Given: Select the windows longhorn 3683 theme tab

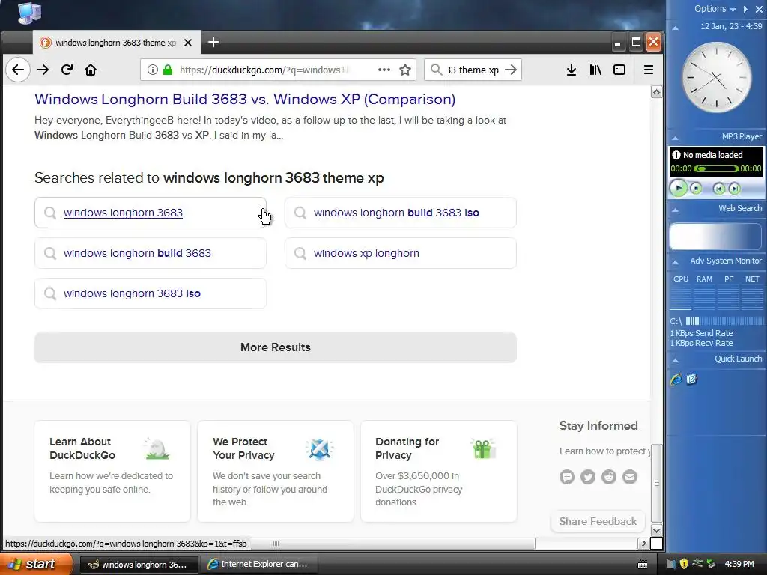Looking at the screenshot, I should 116,43.
